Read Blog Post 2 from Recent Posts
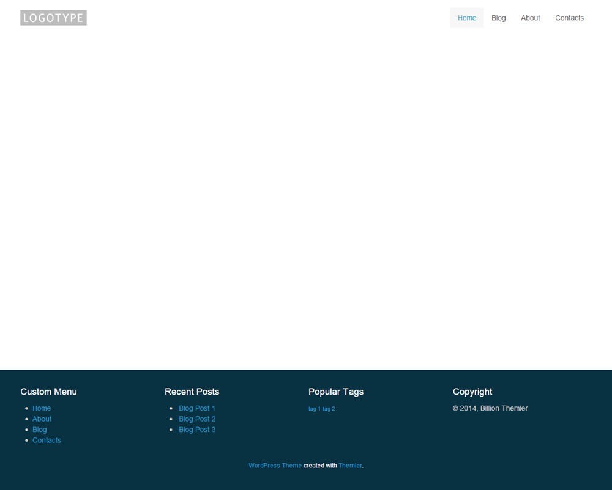This screenshot has width=612, height=490. coord(197,419)
